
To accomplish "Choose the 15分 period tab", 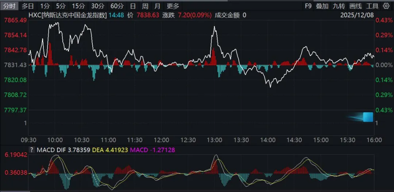I will pos(78,6).
